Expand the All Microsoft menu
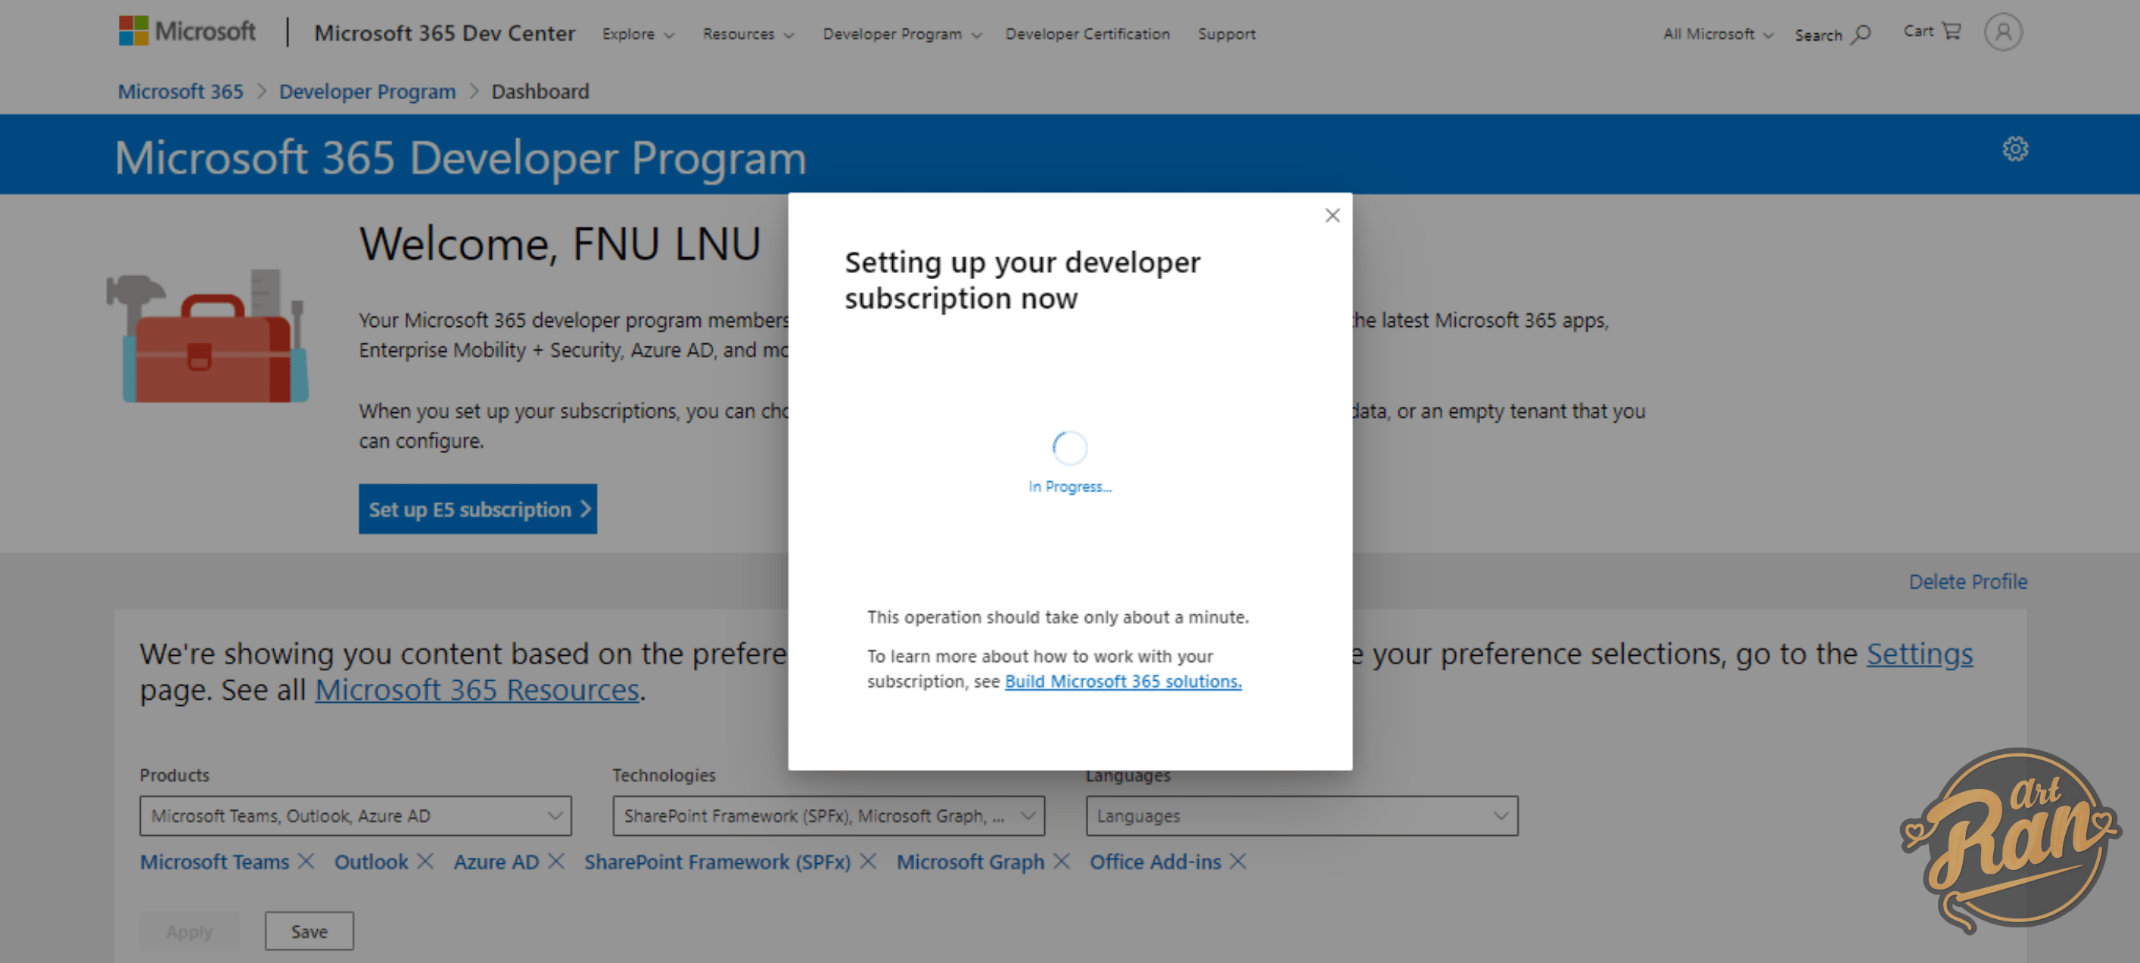2140x963 pixels. [x=1717, y=34]
